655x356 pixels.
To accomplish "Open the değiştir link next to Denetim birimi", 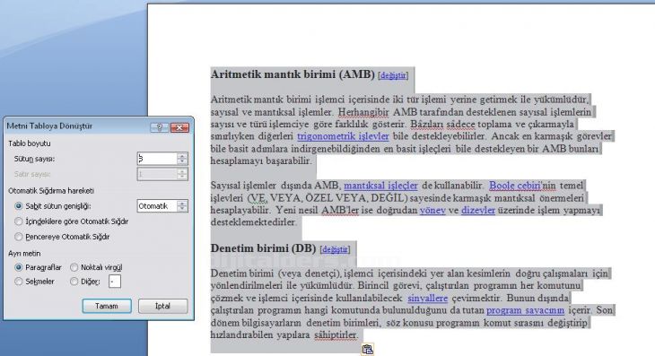I will [x=335, y=249].
